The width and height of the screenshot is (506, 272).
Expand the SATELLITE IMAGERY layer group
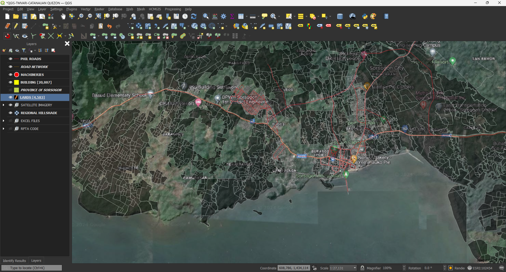(x=4, y=105)
